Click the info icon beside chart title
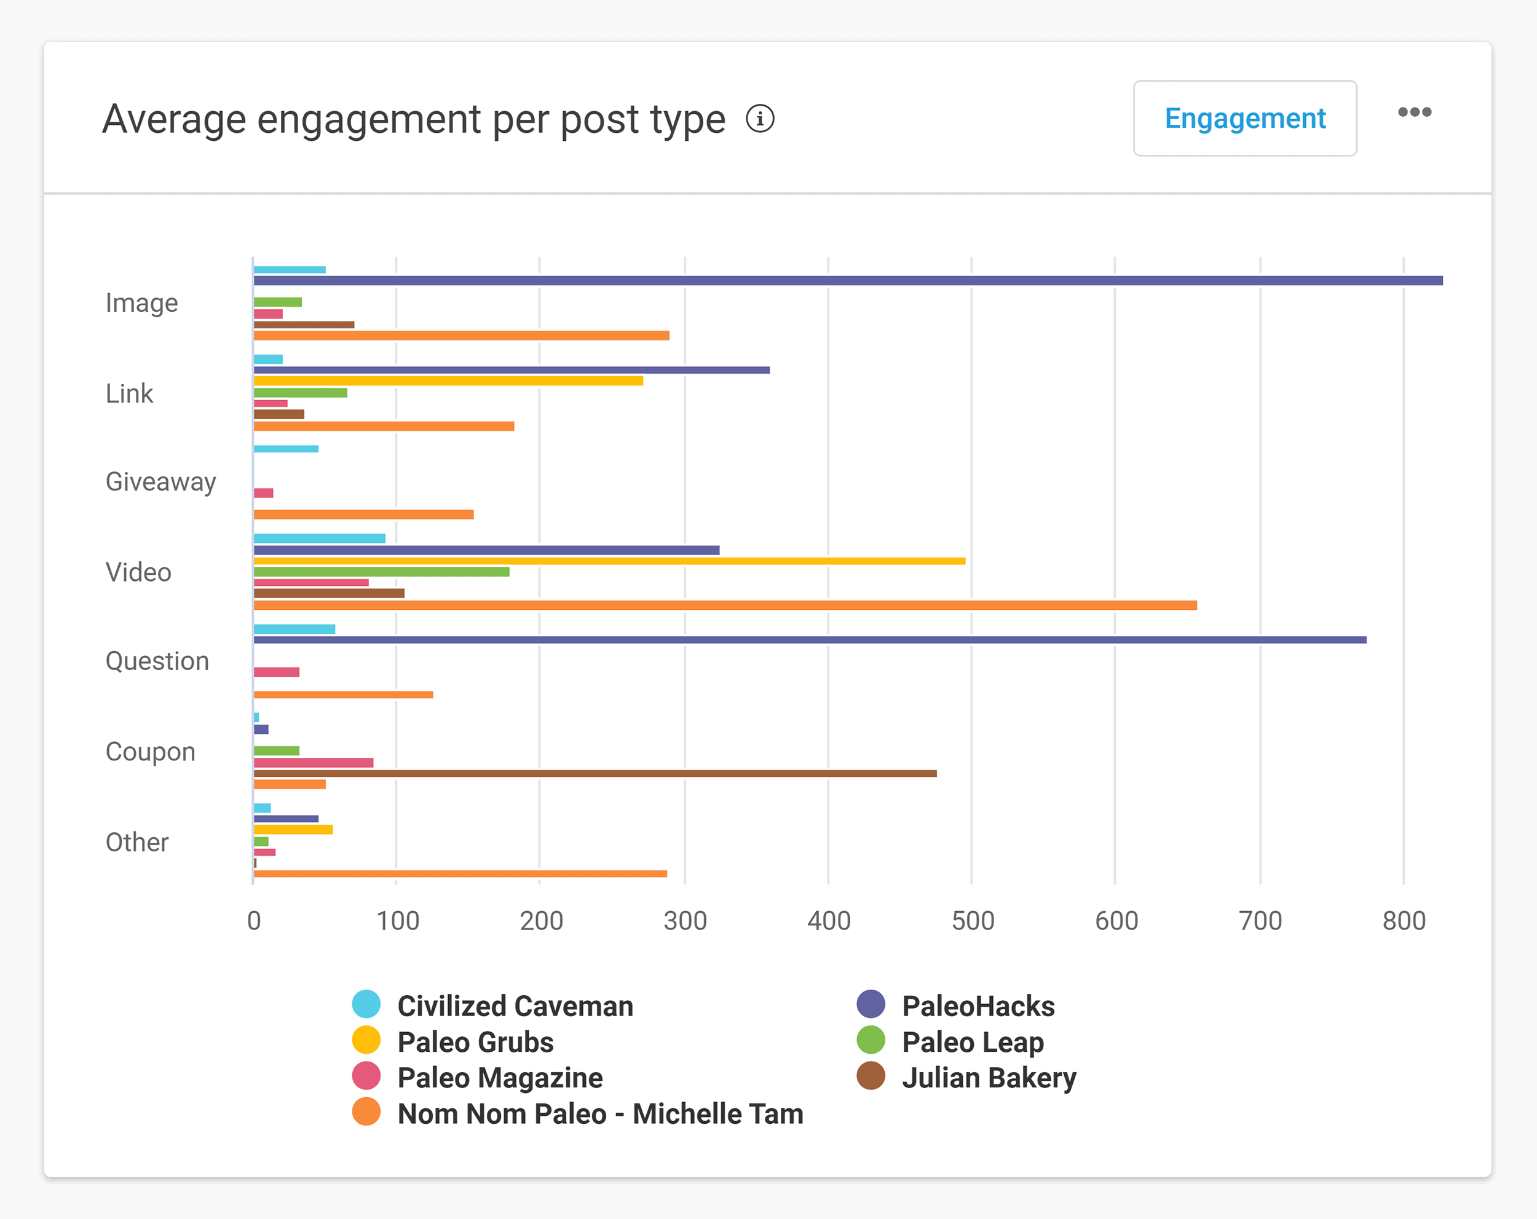This screenshot has width=1537, height=1219. [x=760, y=119]
